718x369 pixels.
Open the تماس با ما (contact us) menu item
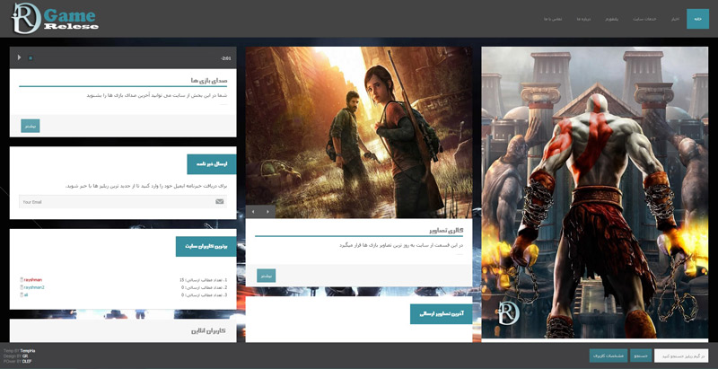coord(553,19)
